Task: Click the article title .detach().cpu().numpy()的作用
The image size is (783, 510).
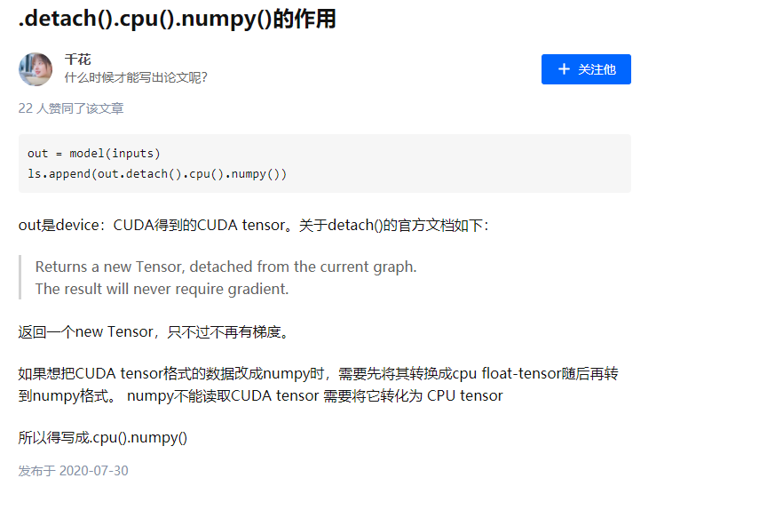Action: pos(178,19)
